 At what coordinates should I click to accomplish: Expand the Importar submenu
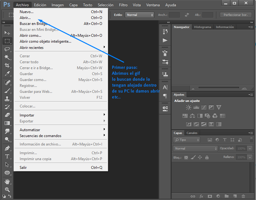coord(61,115)
